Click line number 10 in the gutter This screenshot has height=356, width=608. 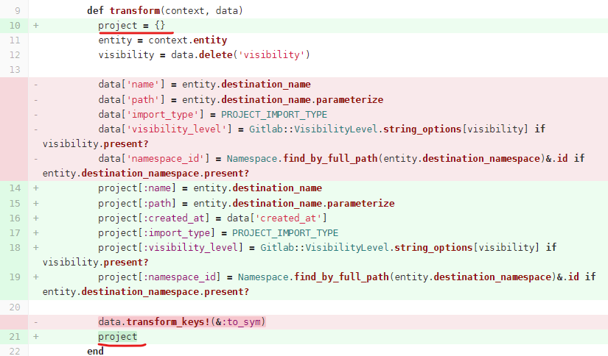15,26
